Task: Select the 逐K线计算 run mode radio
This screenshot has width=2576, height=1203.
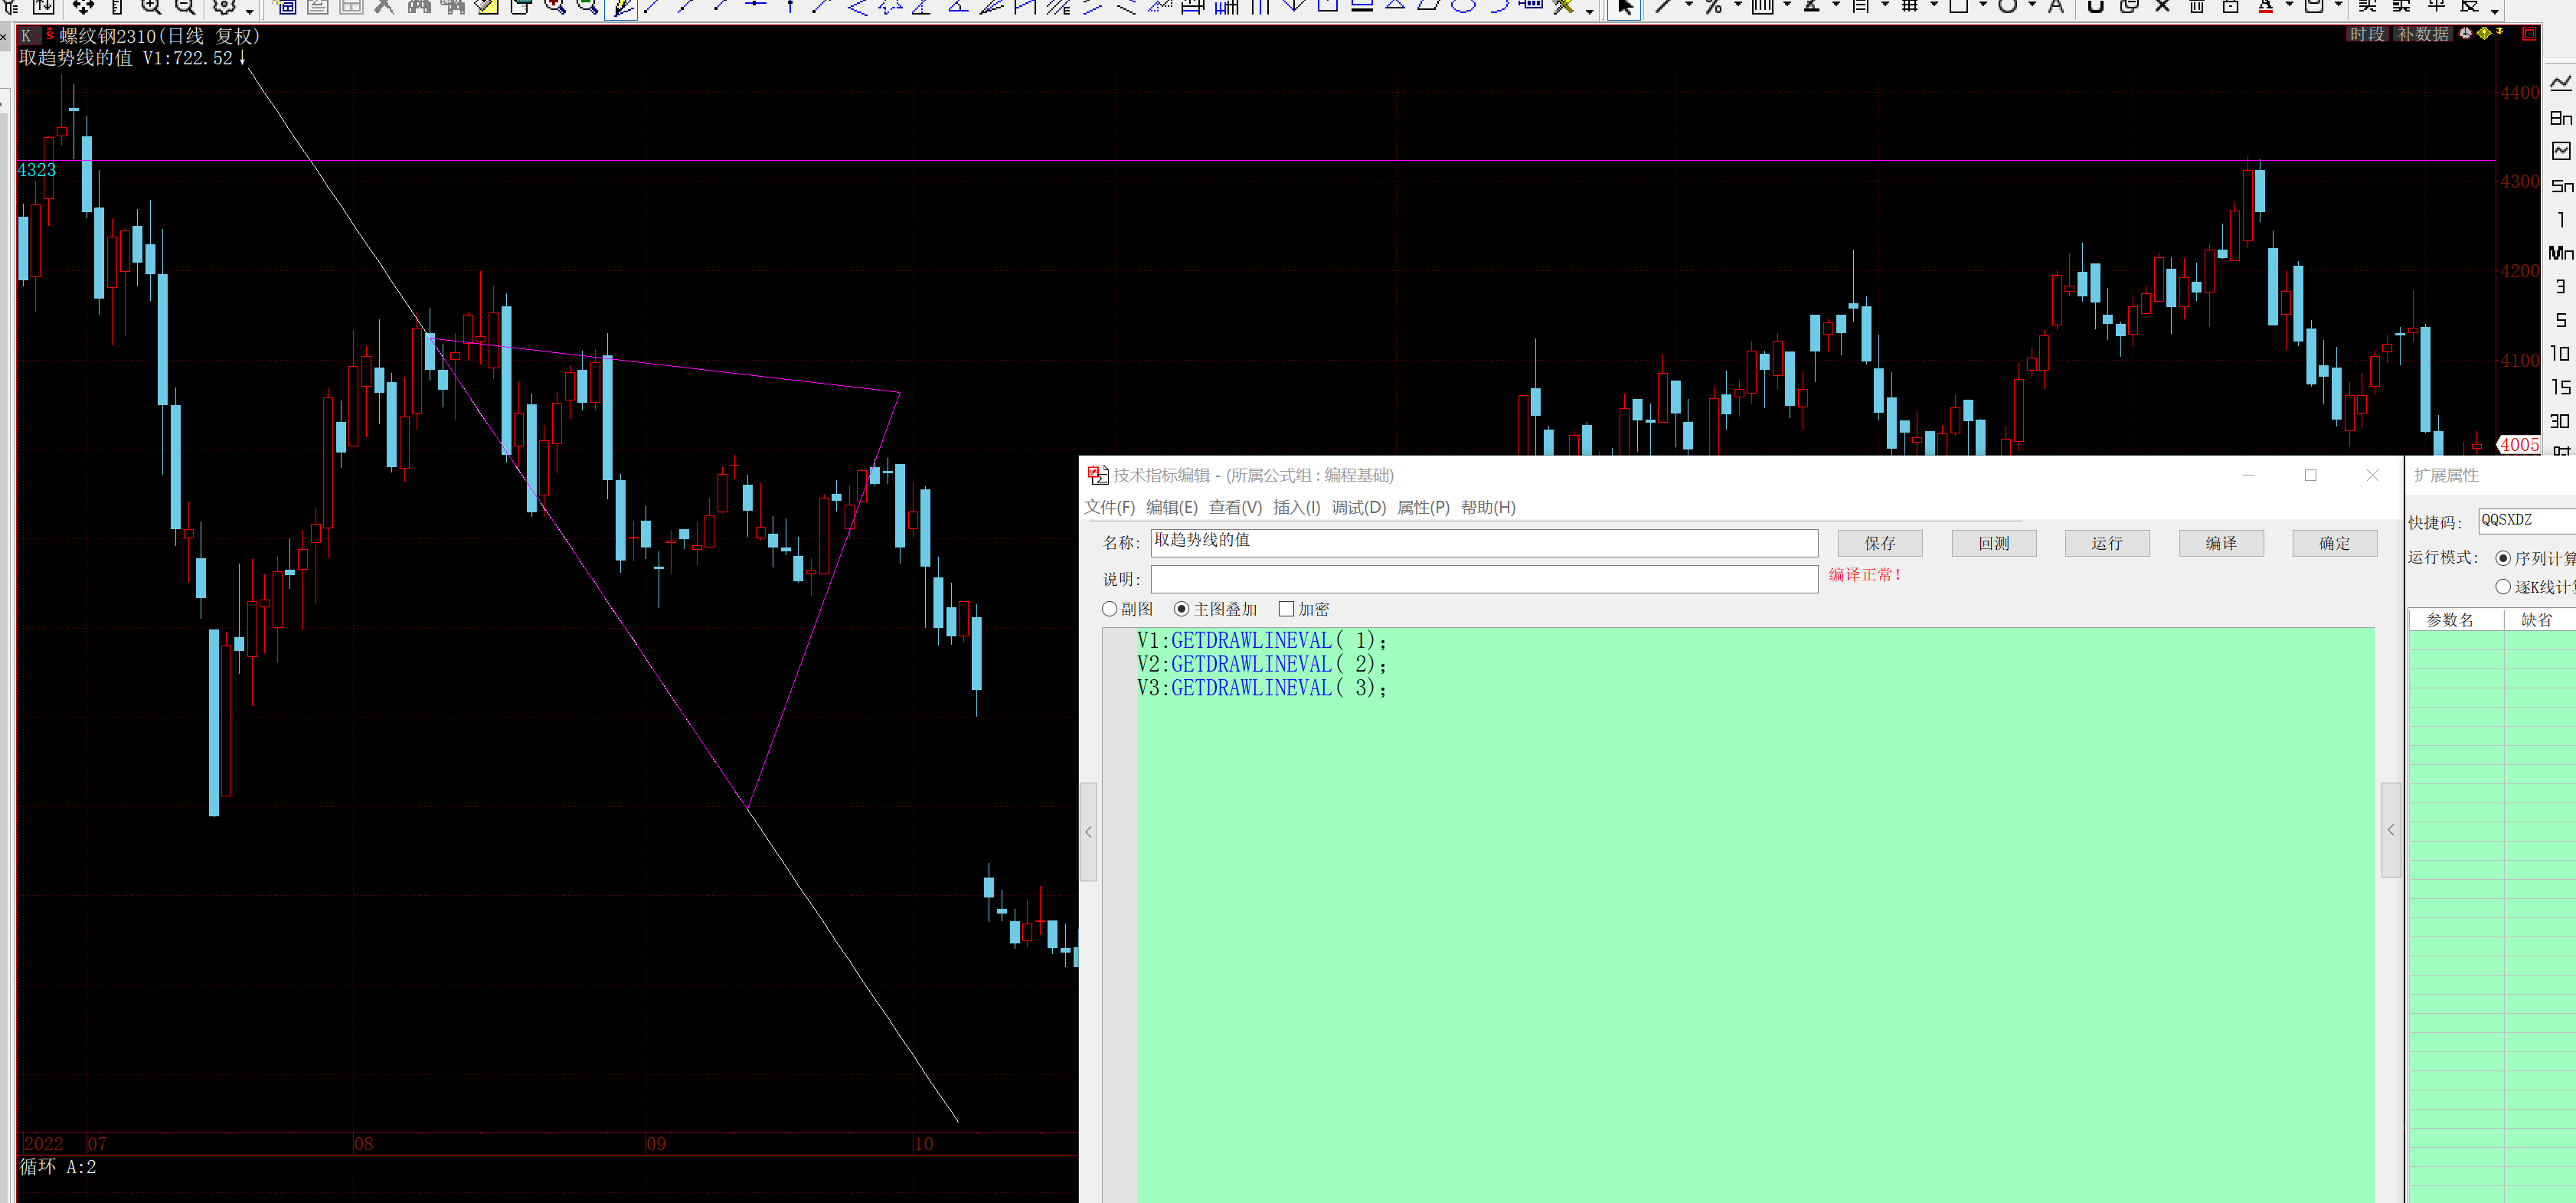Action: coord(2502,587)
